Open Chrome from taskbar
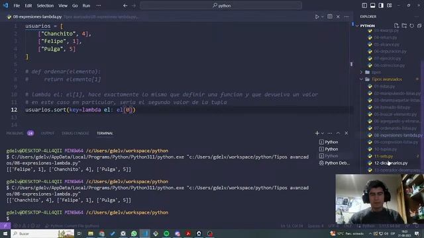 [x=101, y=233]
